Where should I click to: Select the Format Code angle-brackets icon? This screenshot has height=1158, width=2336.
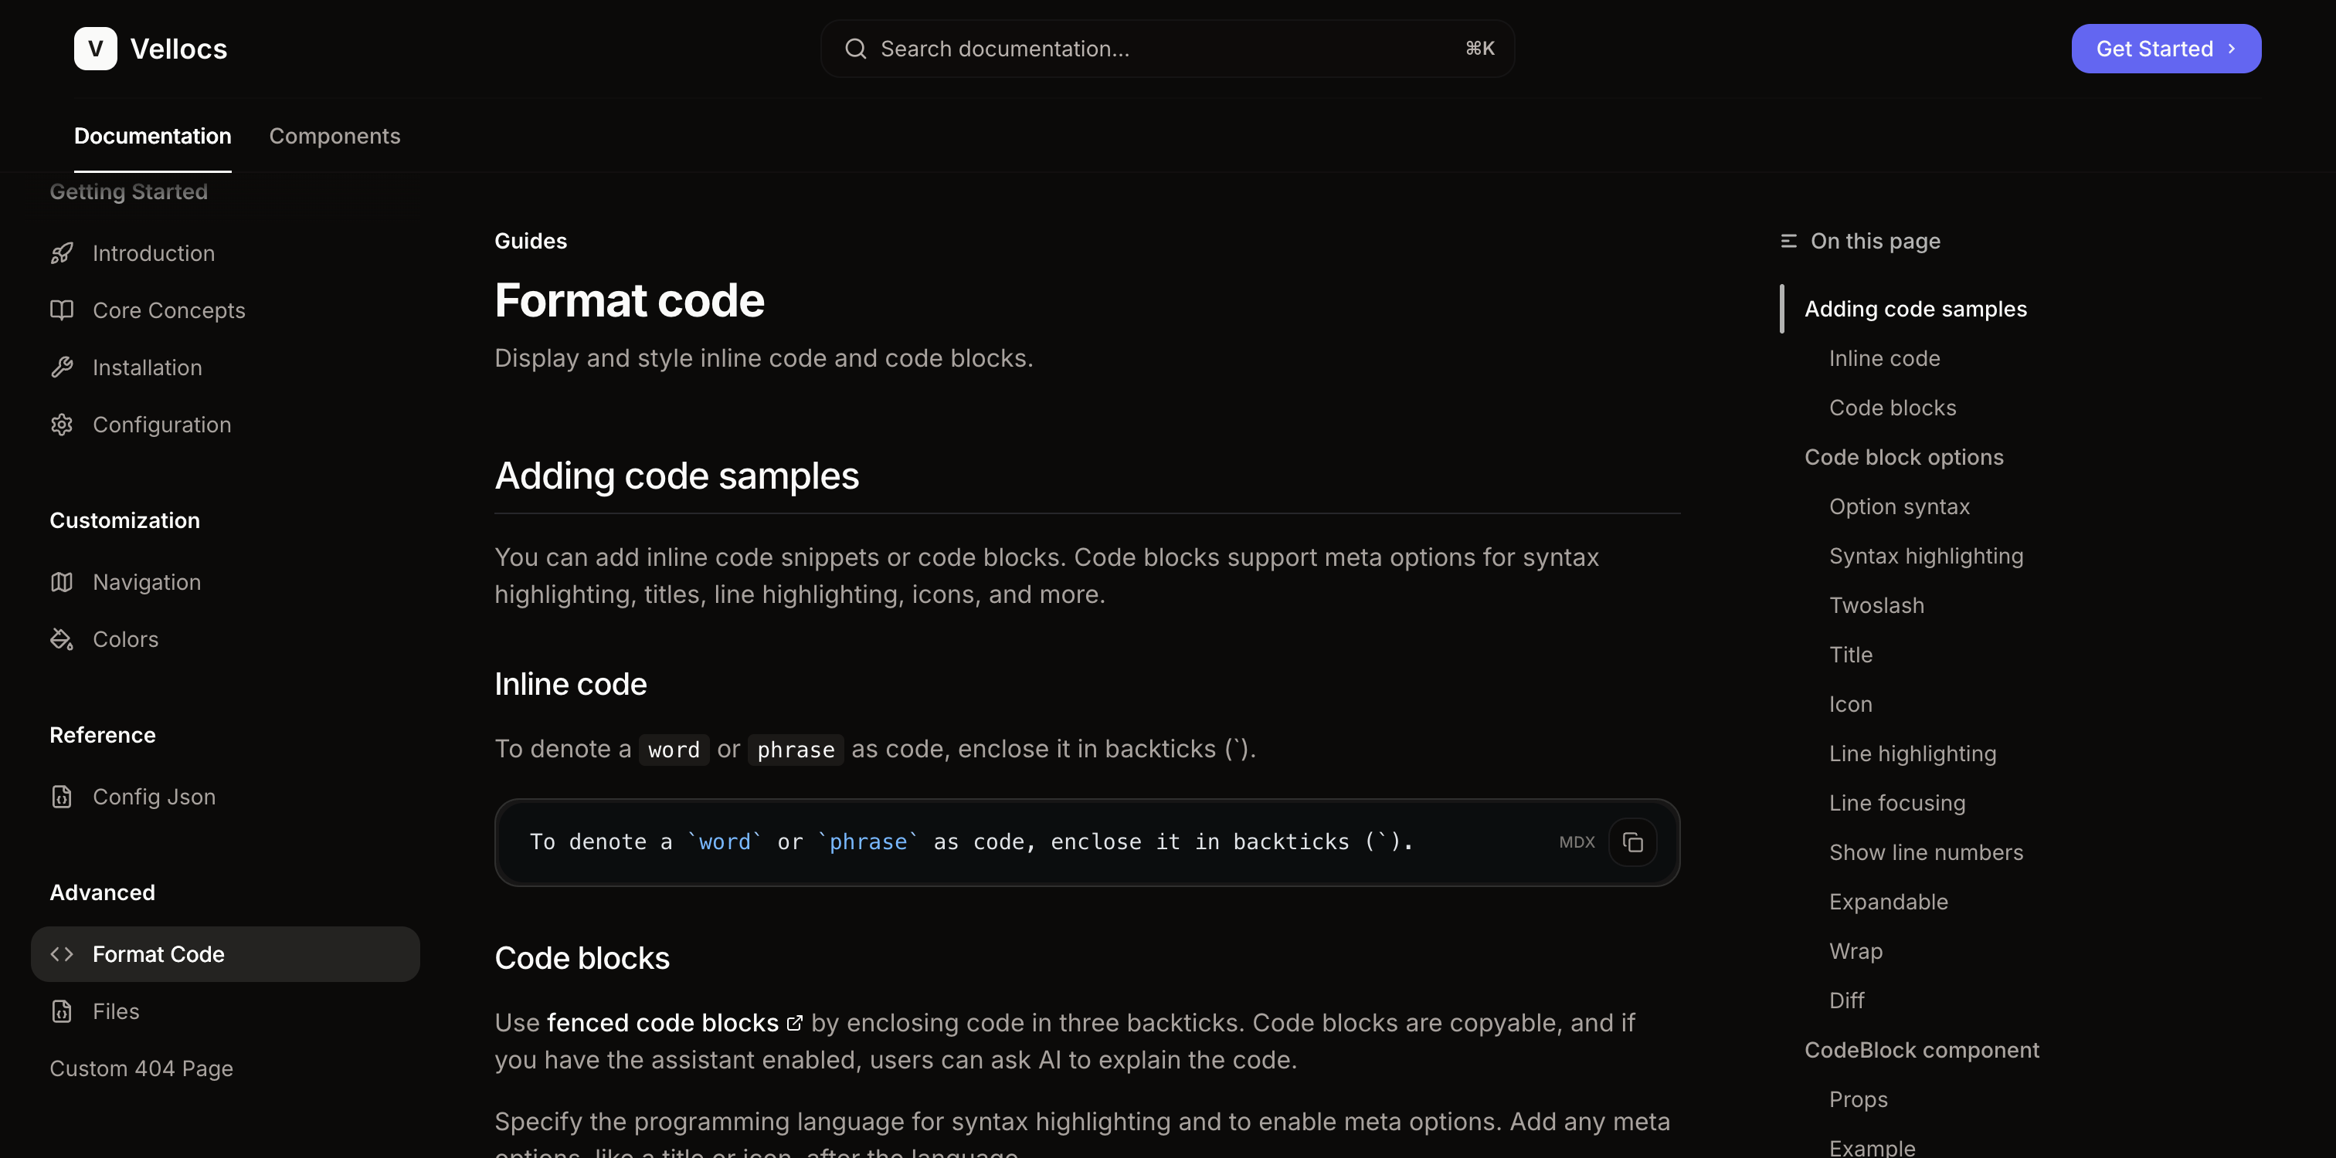(62, 953)
